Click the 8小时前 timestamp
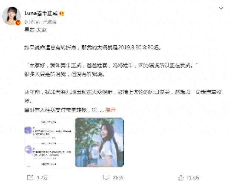 [32, 22]
